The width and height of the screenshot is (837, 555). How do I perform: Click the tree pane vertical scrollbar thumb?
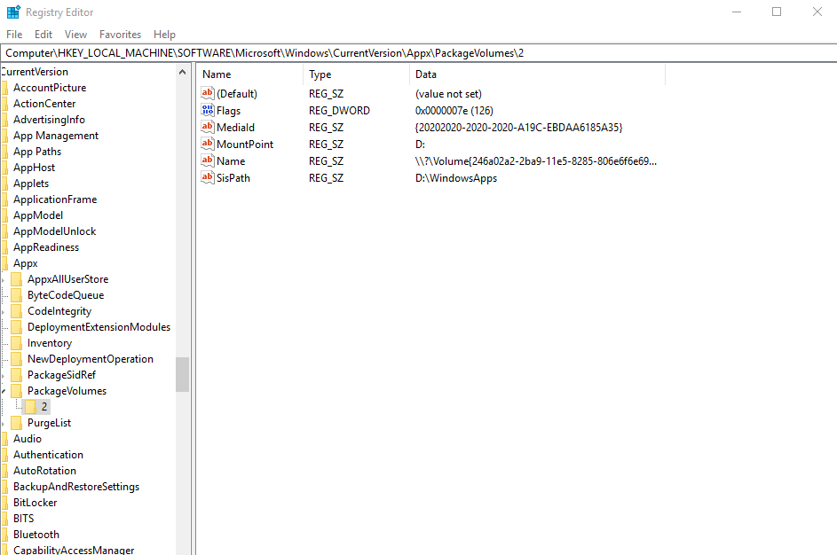click(182, 374)
